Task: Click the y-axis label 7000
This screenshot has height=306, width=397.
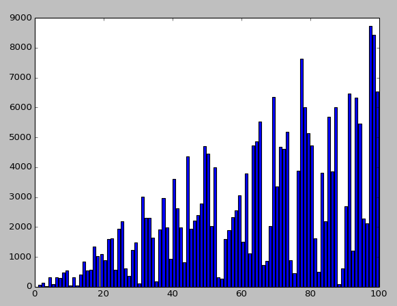Action: (20, 77)
